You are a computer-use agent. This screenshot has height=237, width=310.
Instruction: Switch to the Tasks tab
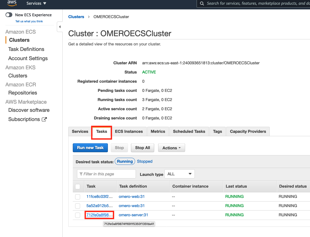point(102,131)
